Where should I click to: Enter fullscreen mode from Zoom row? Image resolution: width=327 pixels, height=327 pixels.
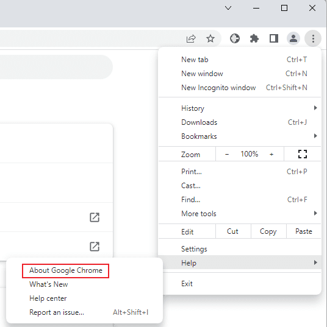coord(303,154)
